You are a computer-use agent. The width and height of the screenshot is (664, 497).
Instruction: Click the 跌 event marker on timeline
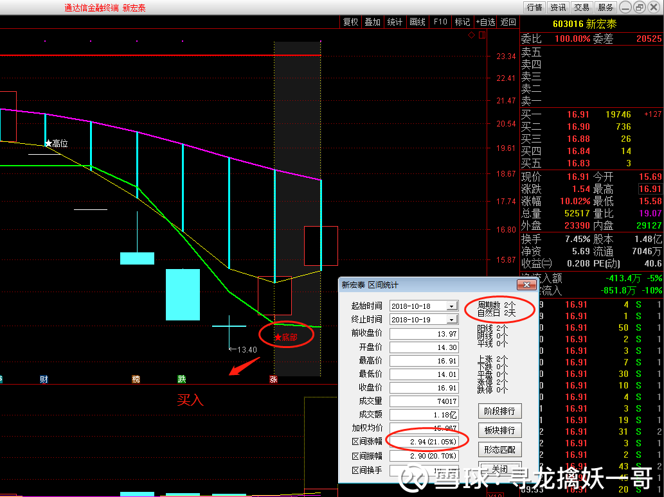coord(182,379)
